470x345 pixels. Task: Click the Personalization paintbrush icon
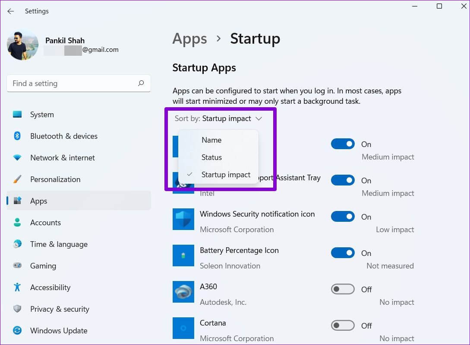coord(17,179)
